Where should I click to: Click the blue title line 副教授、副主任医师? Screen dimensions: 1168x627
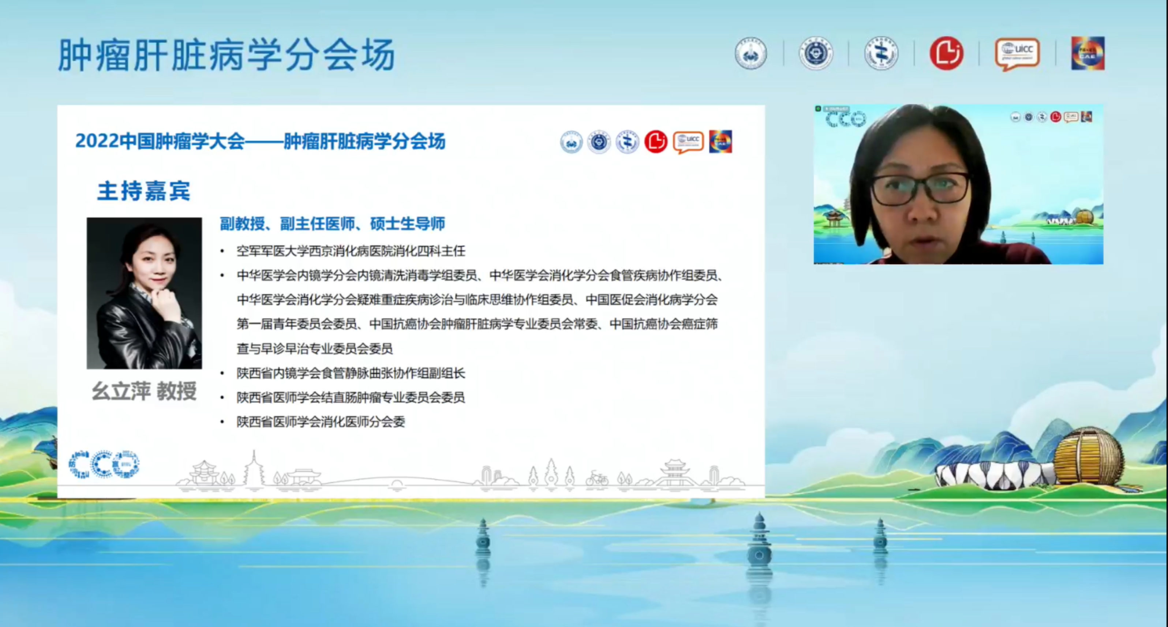[332, 223]
